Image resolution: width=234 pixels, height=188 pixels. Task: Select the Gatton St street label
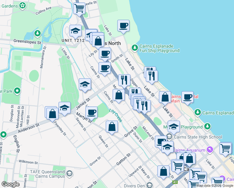124,159
